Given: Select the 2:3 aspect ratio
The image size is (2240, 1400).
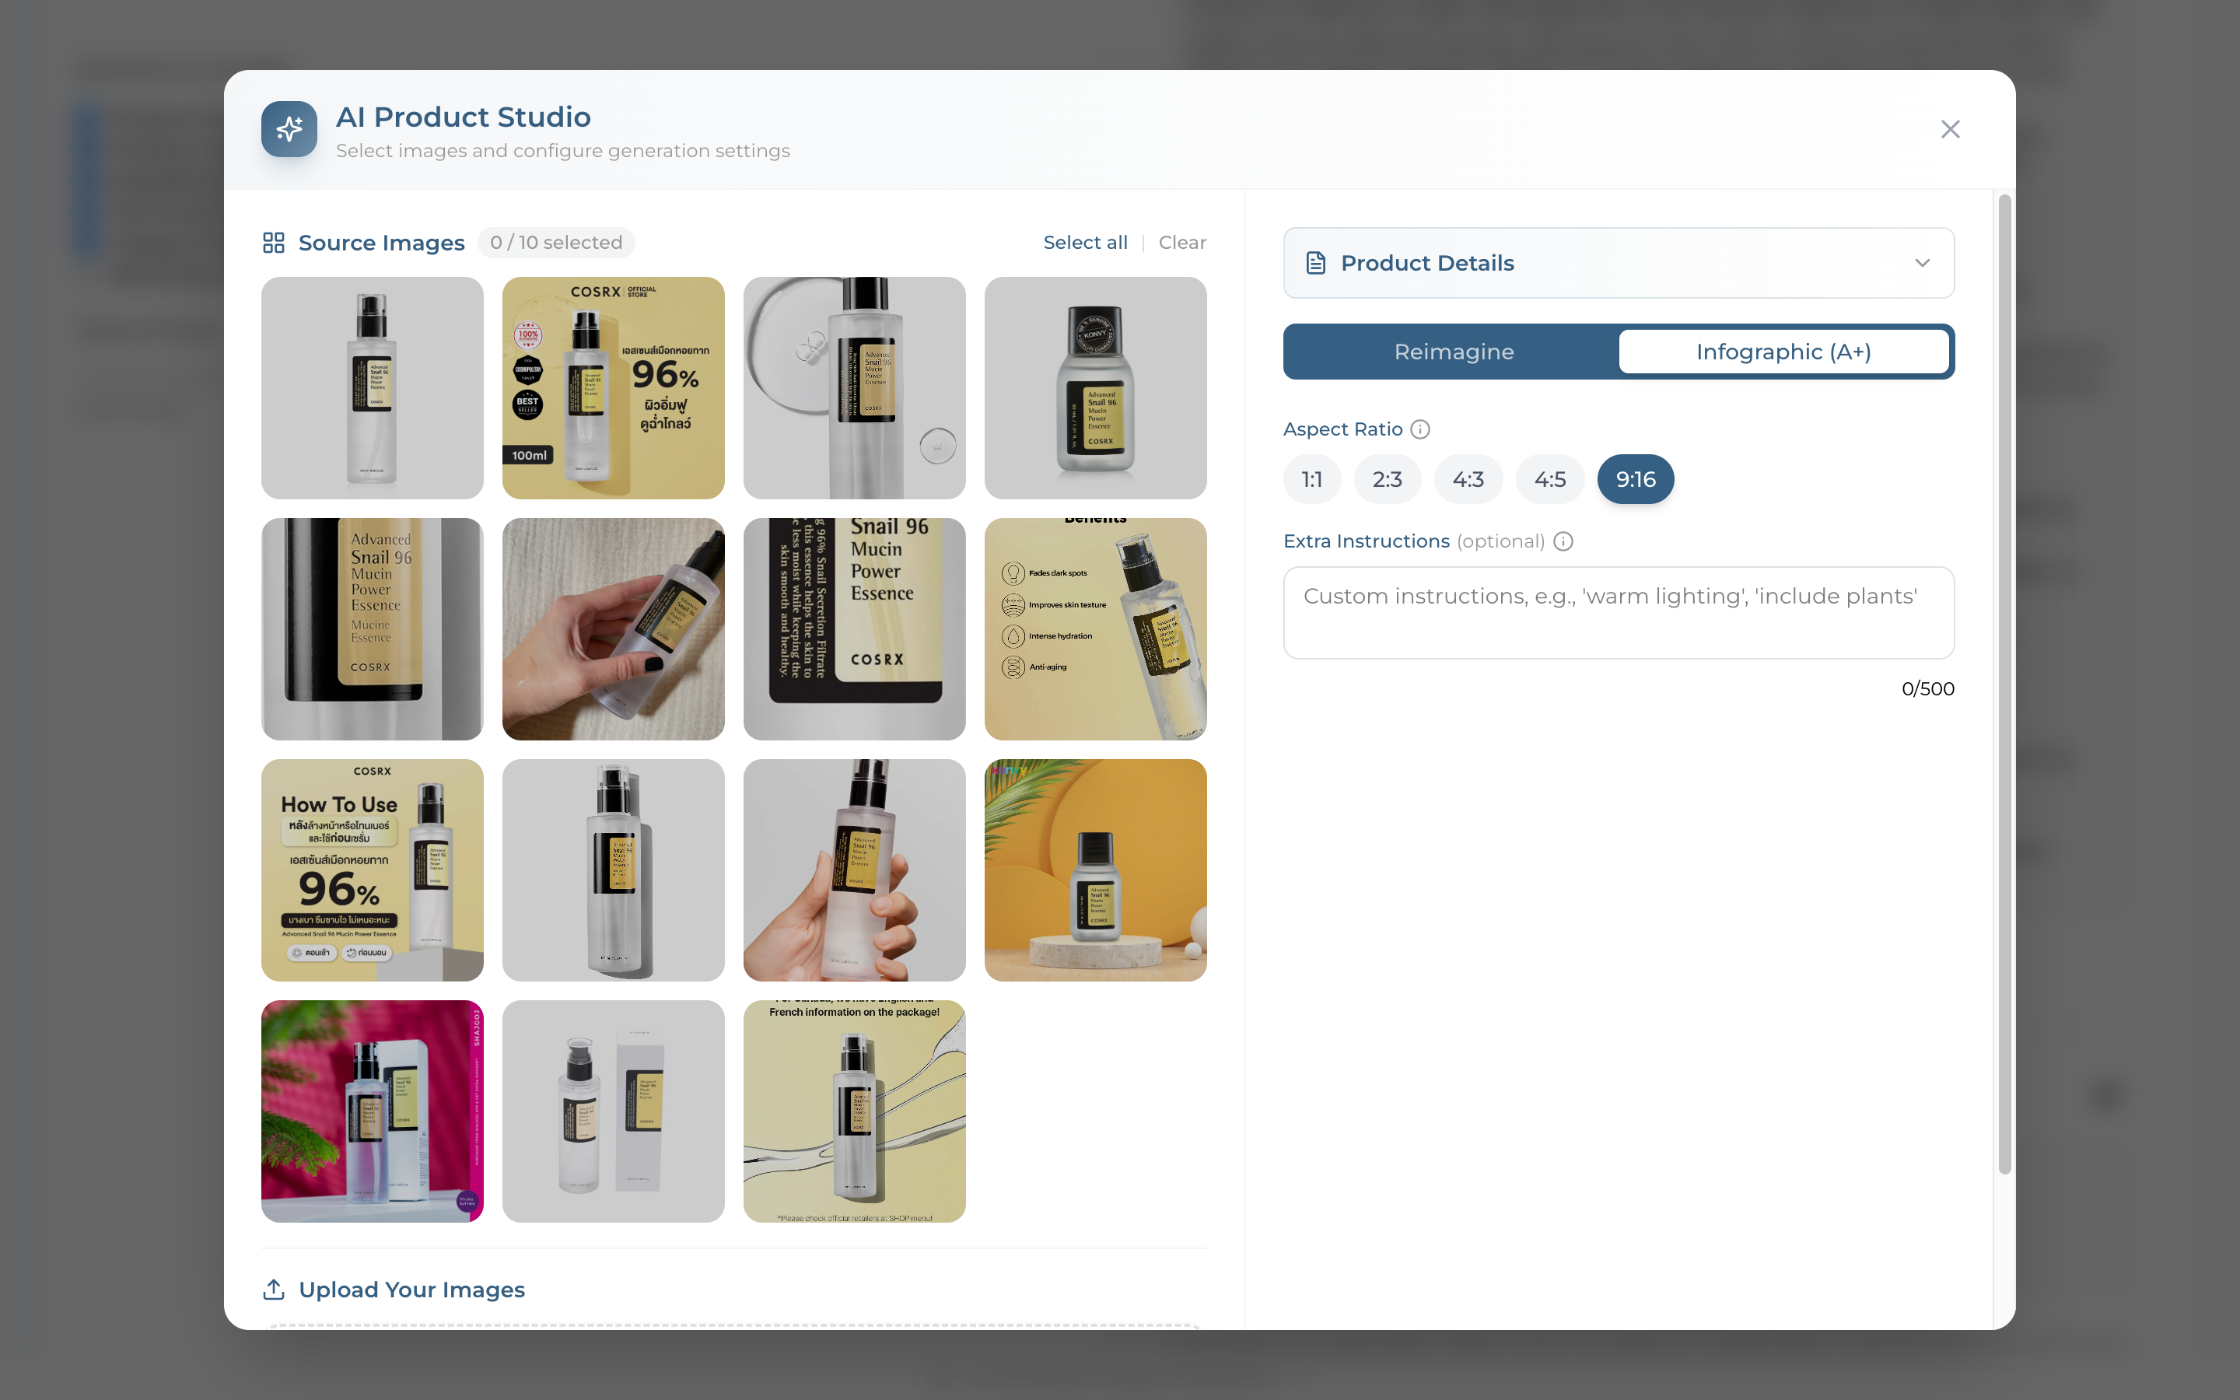Looking at the screenshot, I should point(1387,480).
